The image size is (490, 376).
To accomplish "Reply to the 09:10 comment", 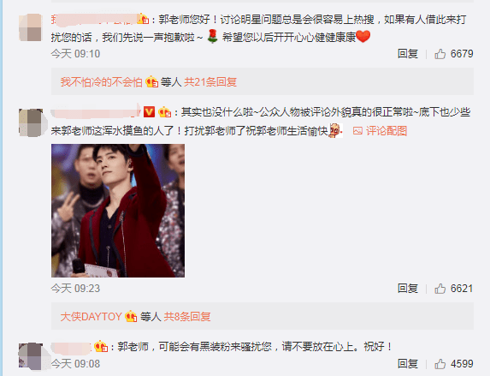I will pyautogui.click(x=408, y=54).
